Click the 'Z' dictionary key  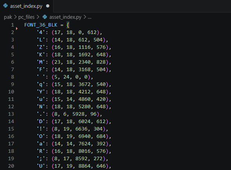click(x=41, y=47)
